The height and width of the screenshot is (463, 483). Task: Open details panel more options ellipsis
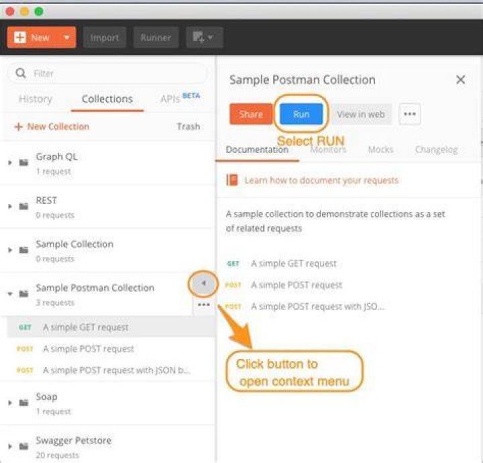coord(410,114)
